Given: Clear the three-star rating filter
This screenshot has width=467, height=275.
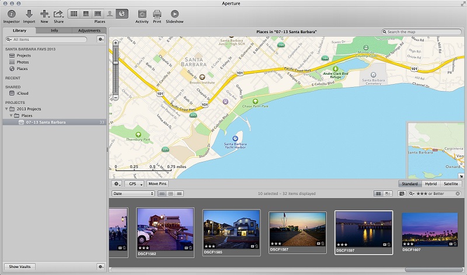Looking at the screenshot, I should click(x=458, y=194).
